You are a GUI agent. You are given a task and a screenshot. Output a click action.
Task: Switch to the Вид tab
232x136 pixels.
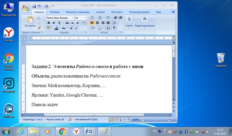(x=158, y=12)
